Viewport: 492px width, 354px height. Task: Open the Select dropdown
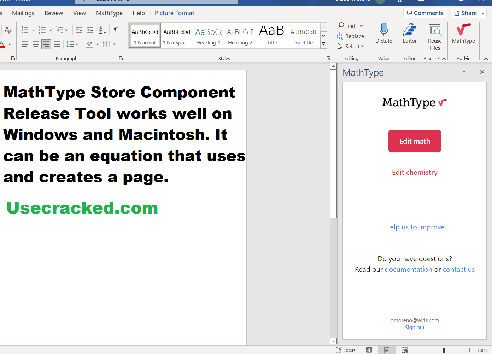click(350, 46)
